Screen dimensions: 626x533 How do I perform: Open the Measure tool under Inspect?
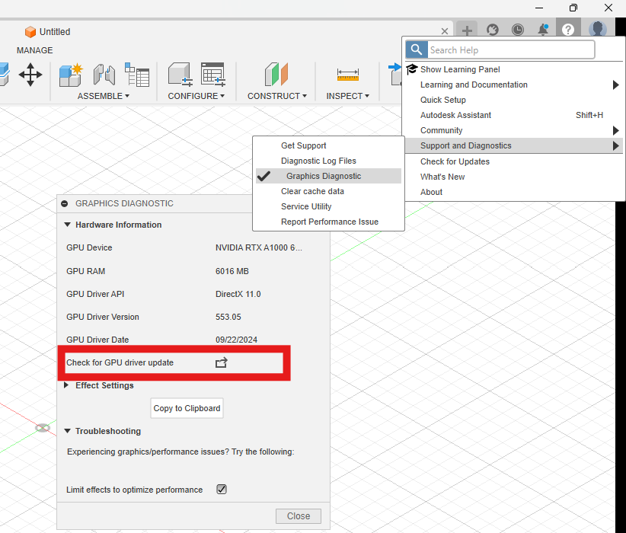coord(347,74)
